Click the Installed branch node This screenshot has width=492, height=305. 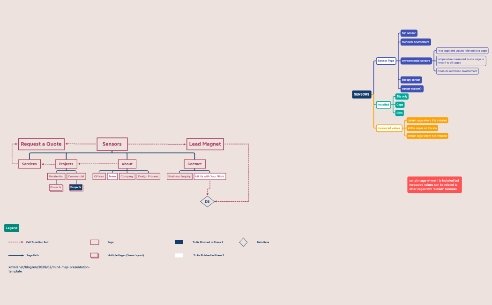(383, 104)
